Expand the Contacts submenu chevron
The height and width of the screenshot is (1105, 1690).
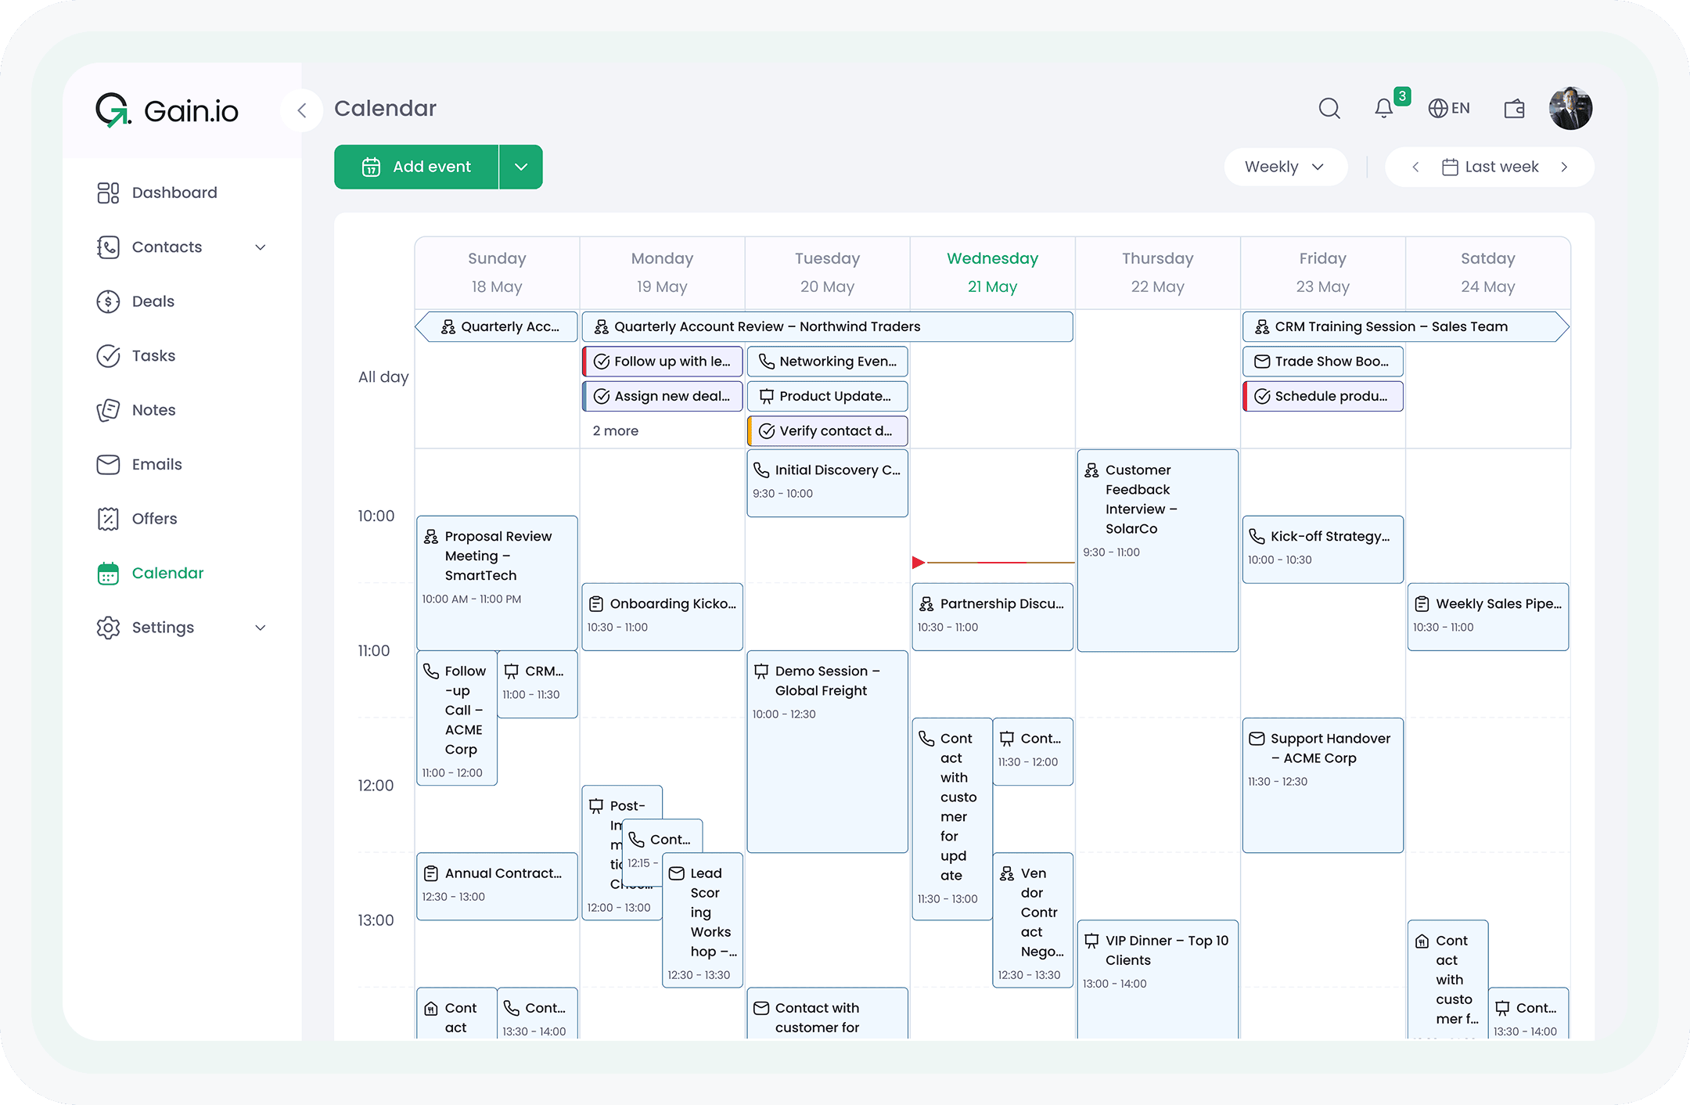(x=261, y=247)
